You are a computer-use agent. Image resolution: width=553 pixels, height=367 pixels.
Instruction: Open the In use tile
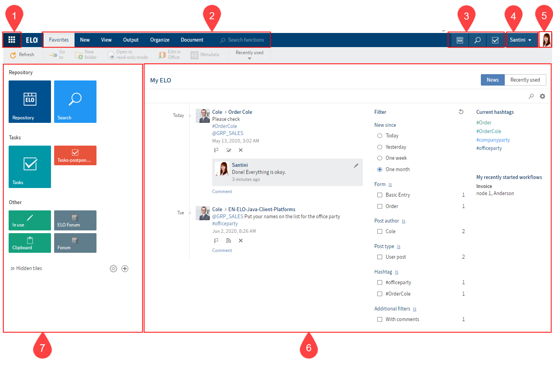30,220
